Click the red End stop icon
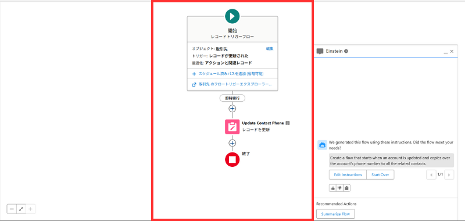The height and width of the screenshot is (221, 465). coord(232,159)
